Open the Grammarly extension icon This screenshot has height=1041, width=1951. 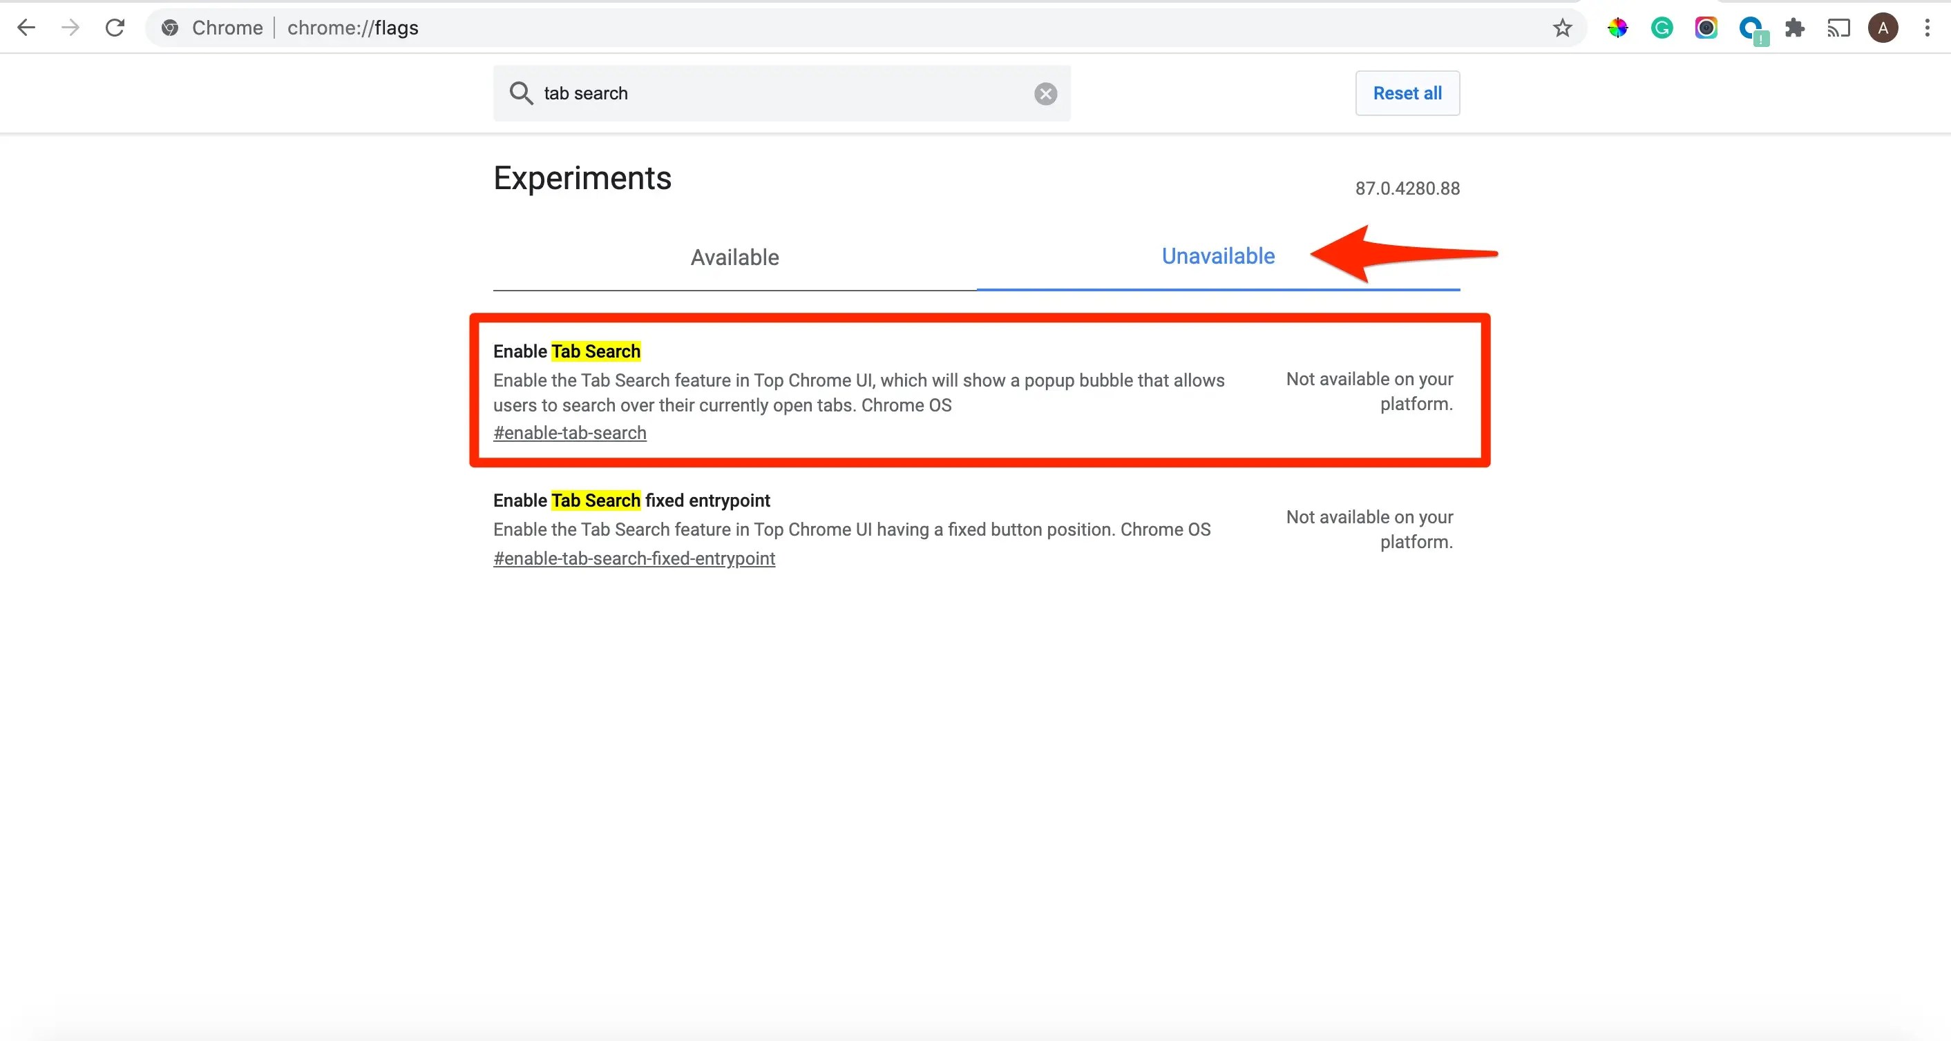(x=1662, y=28)
